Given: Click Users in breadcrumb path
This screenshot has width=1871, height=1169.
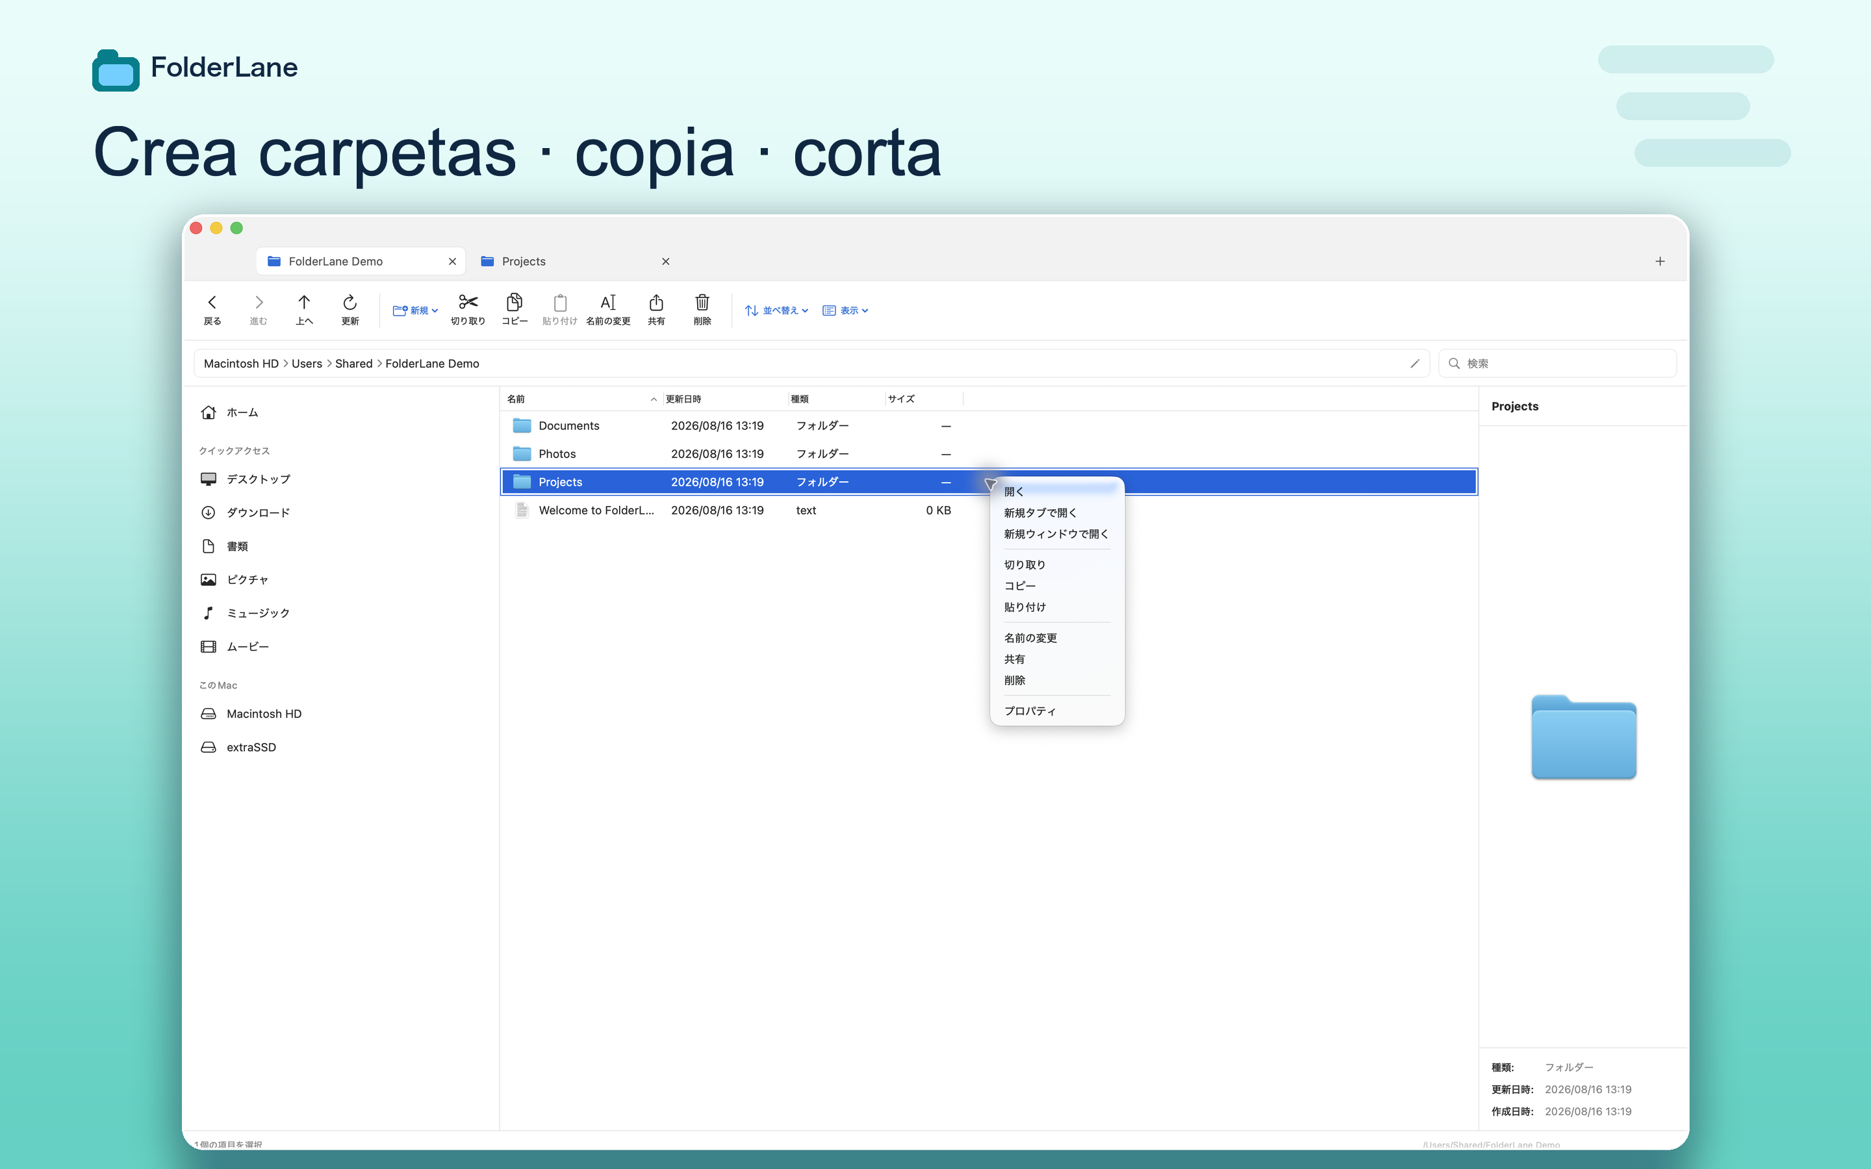Looking at the screenshot, I should pyautogui.click(x=307, y=364).
